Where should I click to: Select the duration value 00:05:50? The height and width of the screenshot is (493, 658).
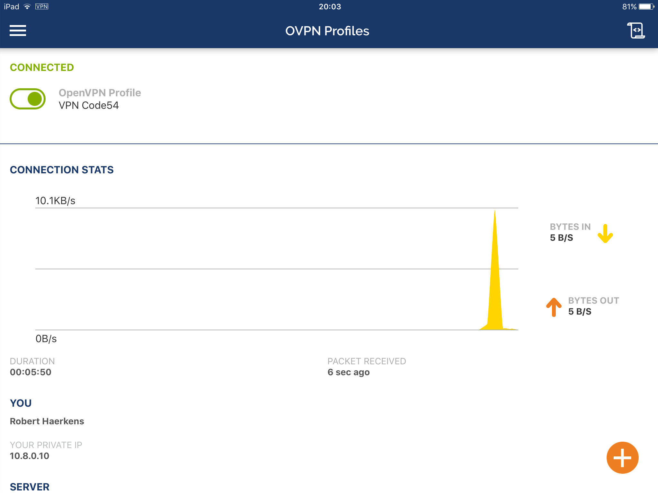[x=31, y=372]
